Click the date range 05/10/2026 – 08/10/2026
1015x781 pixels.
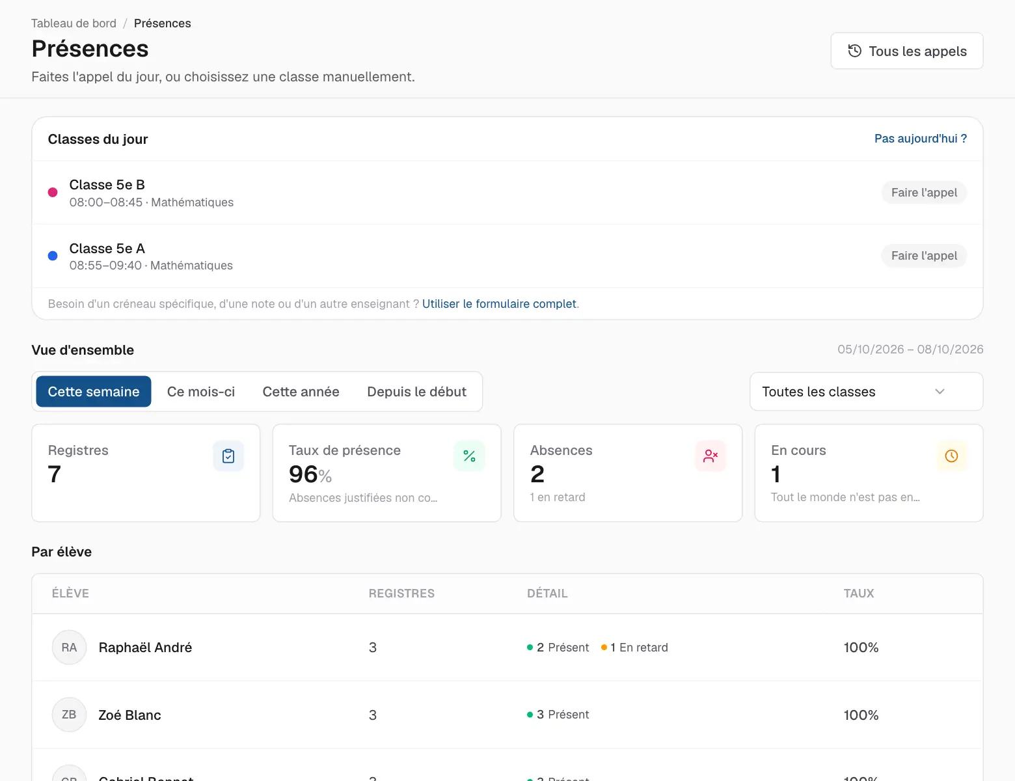coord(910,349)
